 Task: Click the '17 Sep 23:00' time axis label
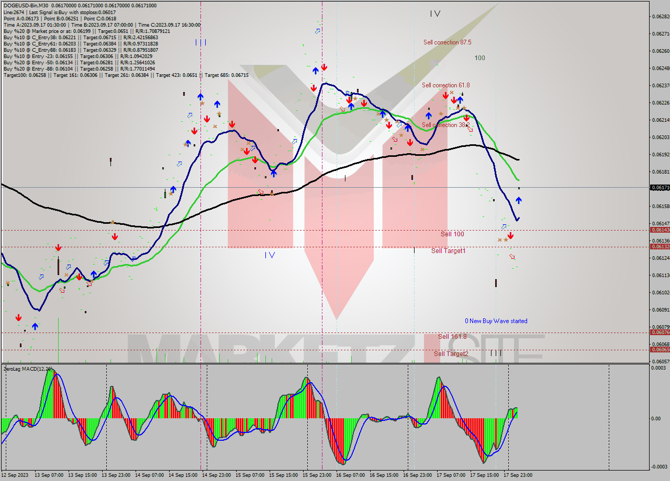(518, 475)
